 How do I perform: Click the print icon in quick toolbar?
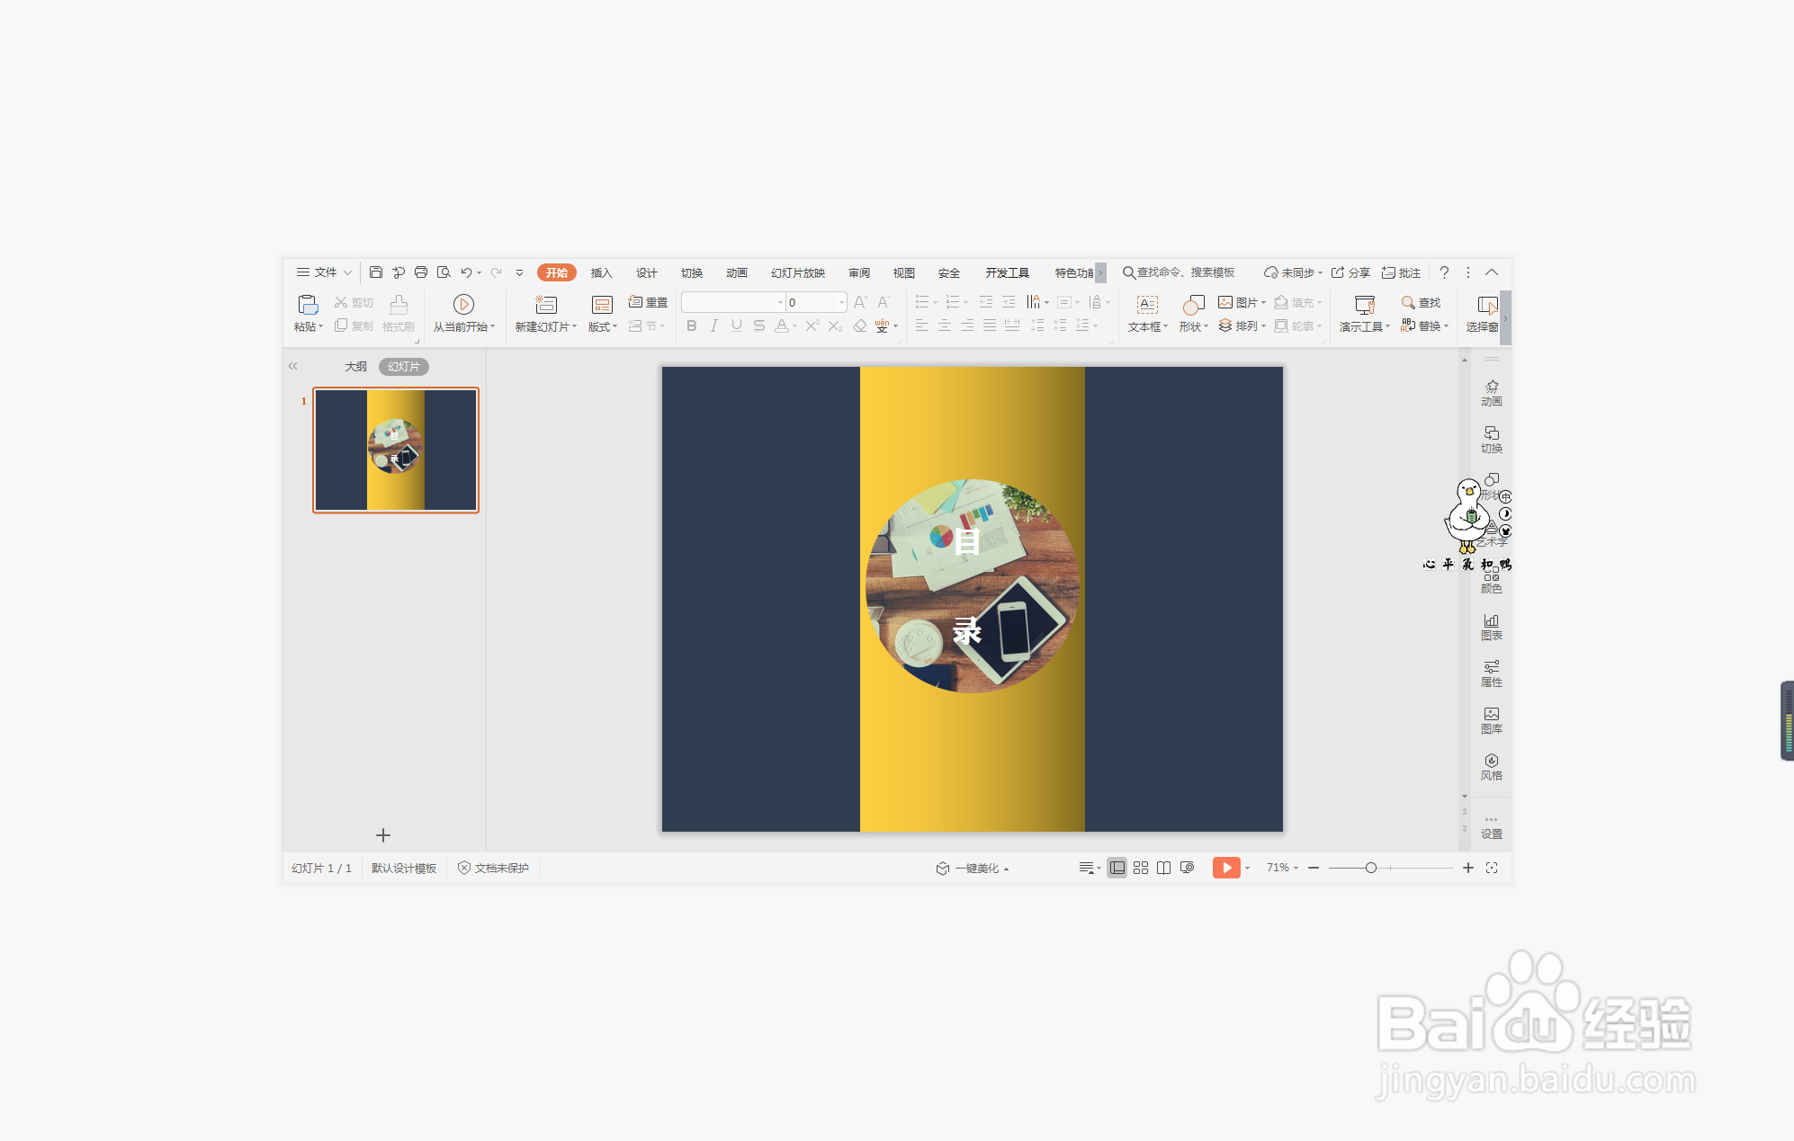pyautogui.click(x=421, y=272)
